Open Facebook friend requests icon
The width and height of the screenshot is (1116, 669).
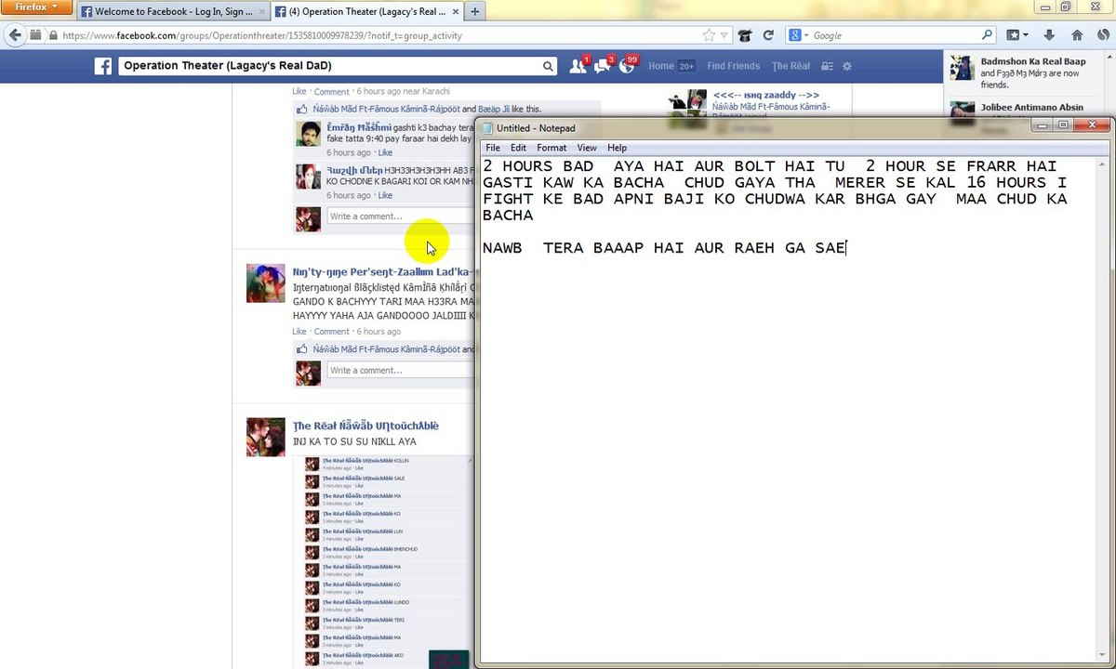pos(578,65)
